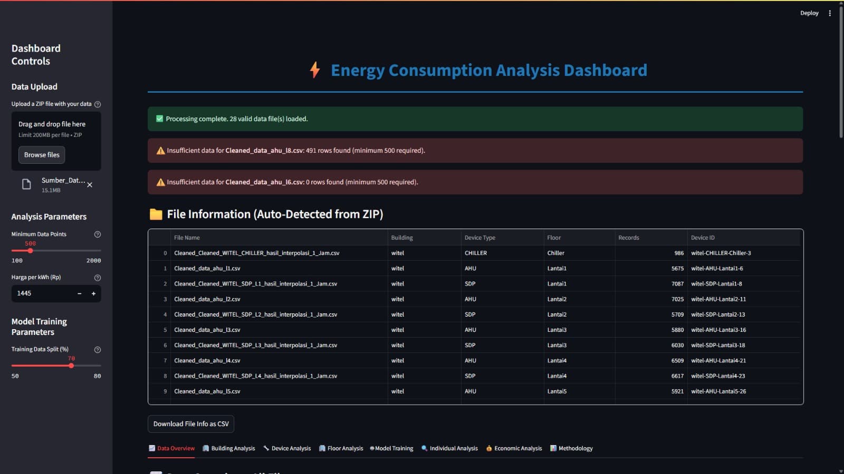The width and height of the screenshot is (844, 474).
Task: Click the File Information section heading
Action: pyautogui.click(x=275, y=214)
